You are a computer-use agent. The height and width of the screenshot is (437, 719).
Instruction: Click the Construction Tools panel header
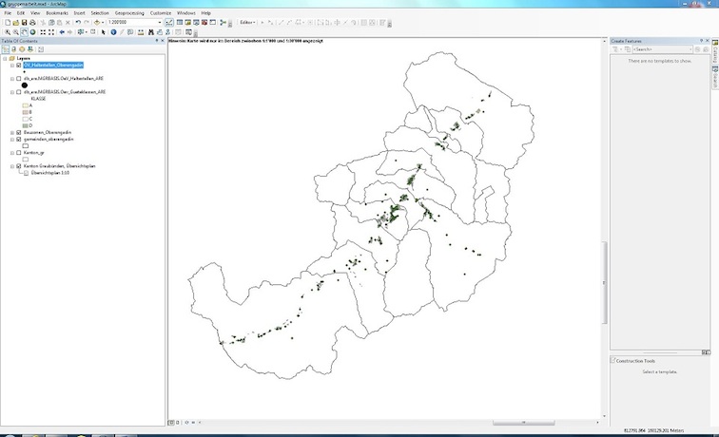coord(635,361)
